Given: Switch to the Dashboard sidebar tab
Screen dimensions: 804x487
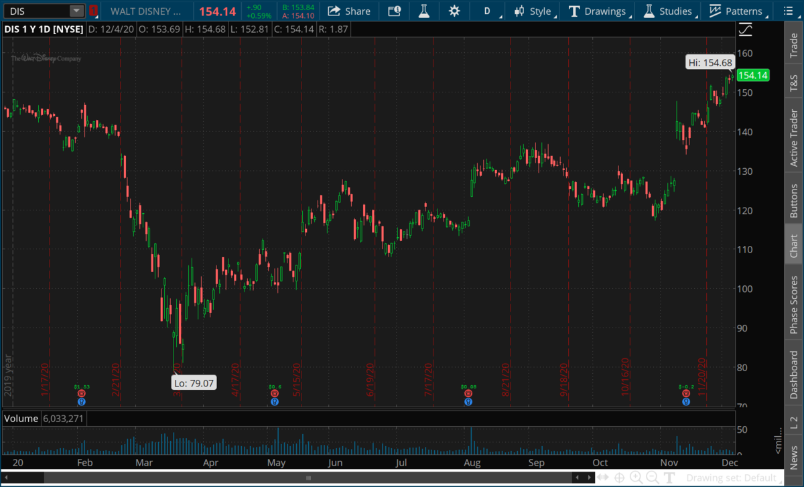Looking at the screenshot, I should (794, 373).
